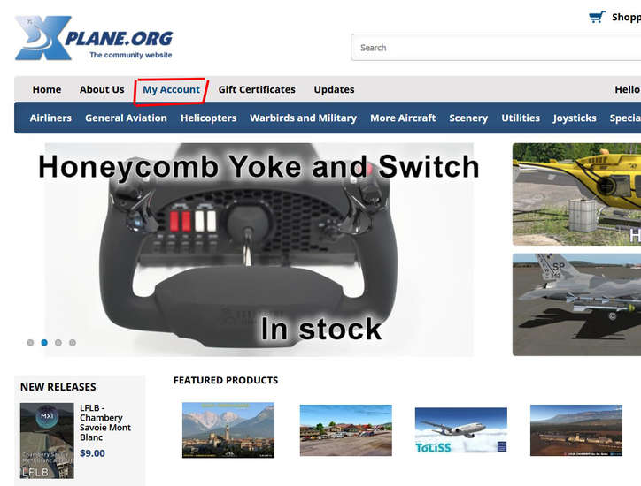641x486 pixels.
Task: Open the shopping cart icon
Action: [x=598, y=17]
